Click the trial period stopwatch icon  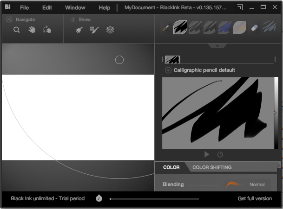click(x=99, y=198)
